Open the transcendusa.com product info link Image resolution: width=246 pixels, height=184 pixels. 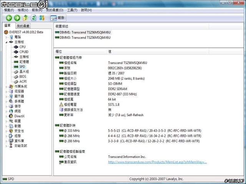[x=157, y=162]
